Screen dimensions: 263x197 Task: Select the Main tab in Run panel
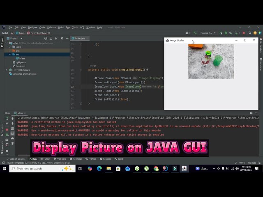click(18, 113)
